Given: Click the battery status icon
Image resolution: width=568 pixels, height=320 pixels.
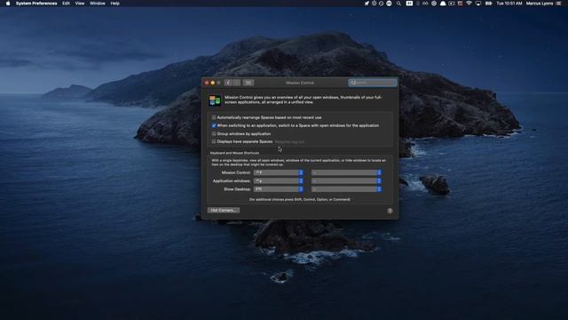Looking at the screenshot, I should [x=488, y=4].
